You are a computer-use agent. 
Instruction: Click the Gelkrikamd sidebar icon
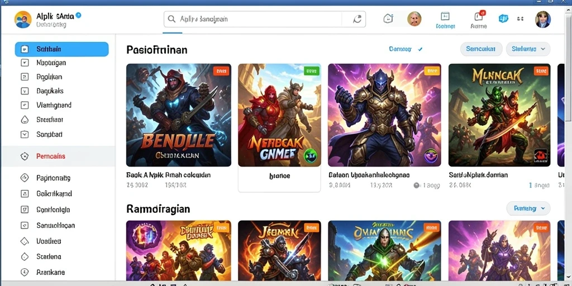[25, 194]
